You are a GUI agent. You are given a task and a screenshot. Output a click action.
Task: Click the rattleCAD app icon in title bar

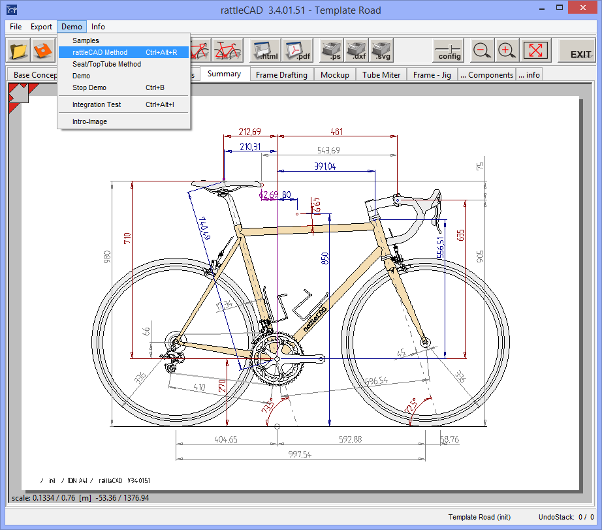tap(12, 10)
